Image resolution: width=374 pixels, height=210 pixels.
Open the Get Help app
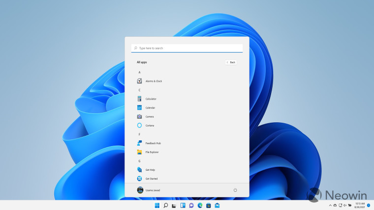point(146,170)
